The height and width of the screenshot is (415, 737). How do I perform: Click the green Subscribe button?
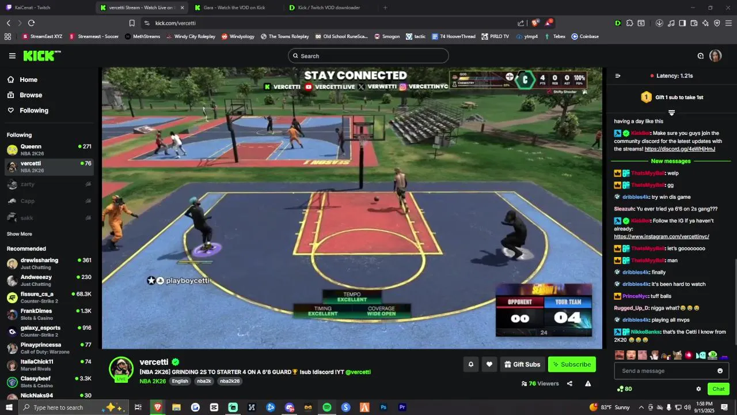pyautogui.click(x=572, y=364)
